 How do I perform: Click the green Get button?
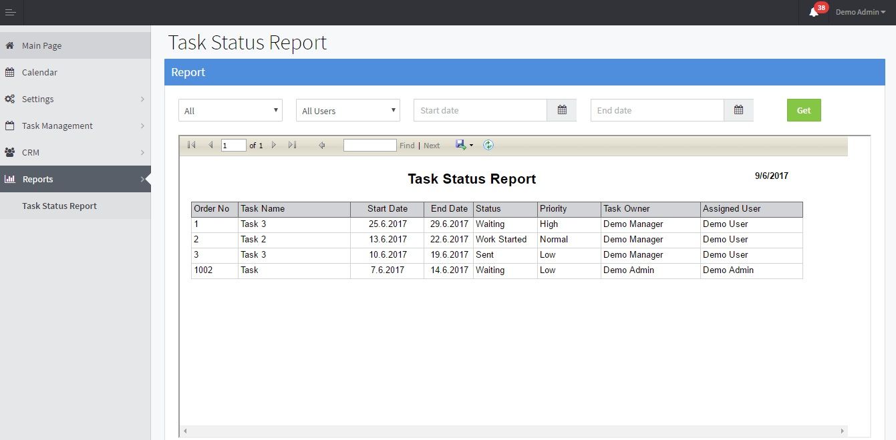803,110
